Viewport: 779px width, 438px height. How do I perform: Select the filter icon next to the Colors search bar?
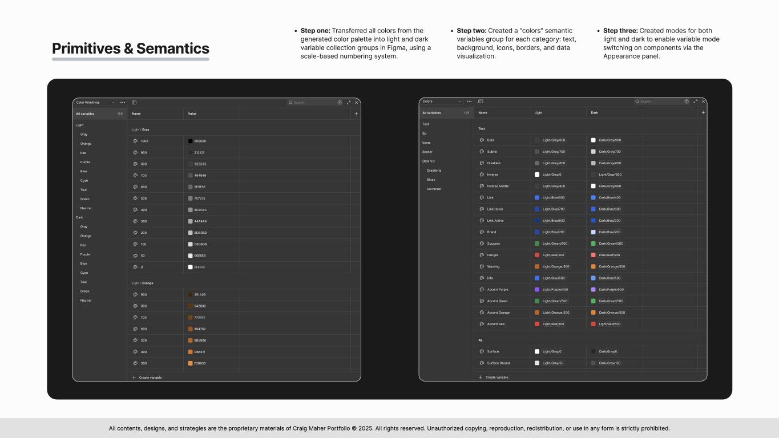tap(687, 101)
